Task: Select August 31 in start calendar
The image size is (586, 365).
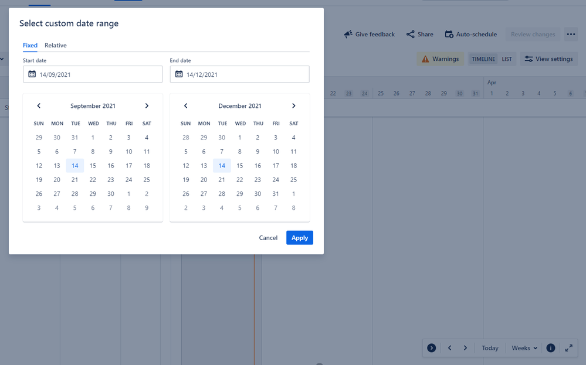Action: (74, 137)
